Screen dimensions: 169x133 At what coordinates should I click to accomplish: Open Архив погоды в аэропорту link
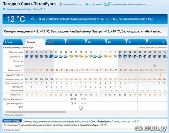coord(27,9)
